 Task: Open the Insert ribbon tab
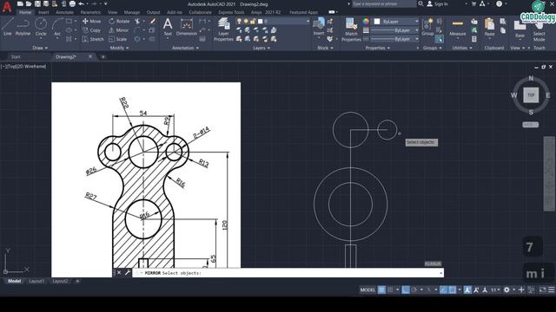tap(43, 12)
